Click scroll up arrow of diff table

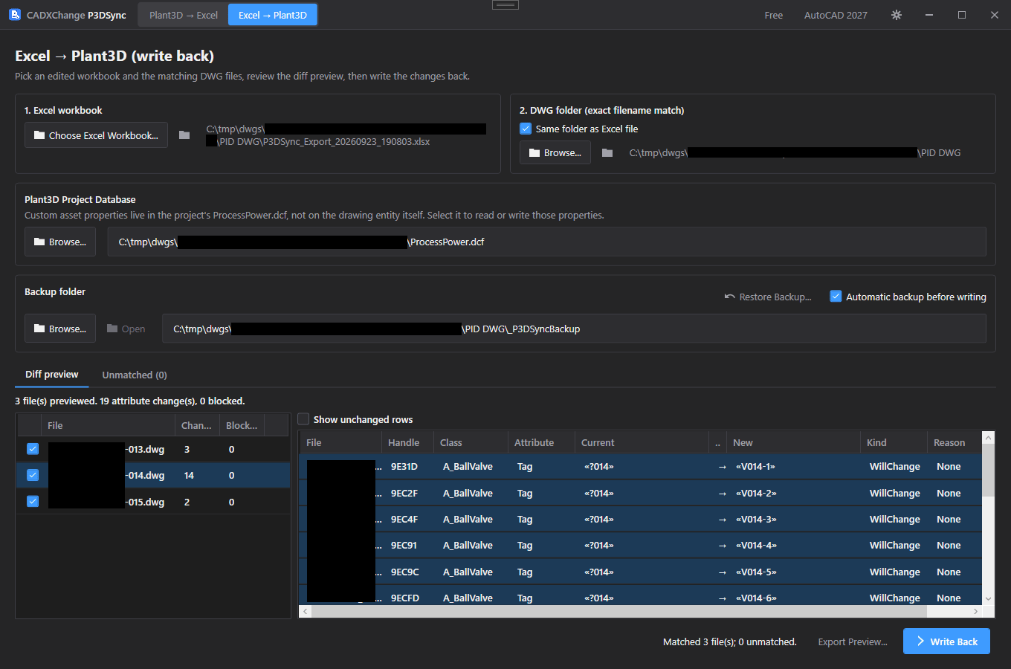(988, 438)
